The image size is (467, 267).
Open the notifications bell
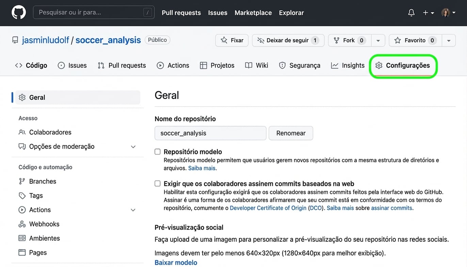(411, 13)
